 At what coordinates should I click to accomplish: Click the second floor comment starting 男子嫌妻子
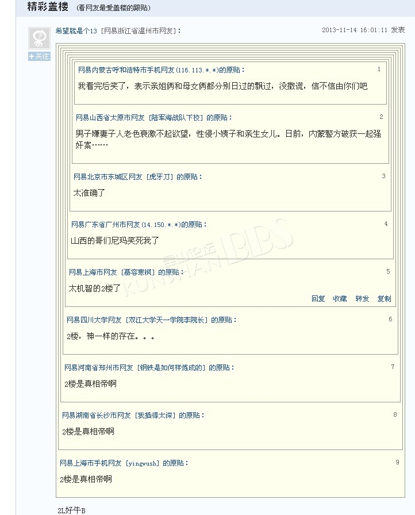(228, 139)
